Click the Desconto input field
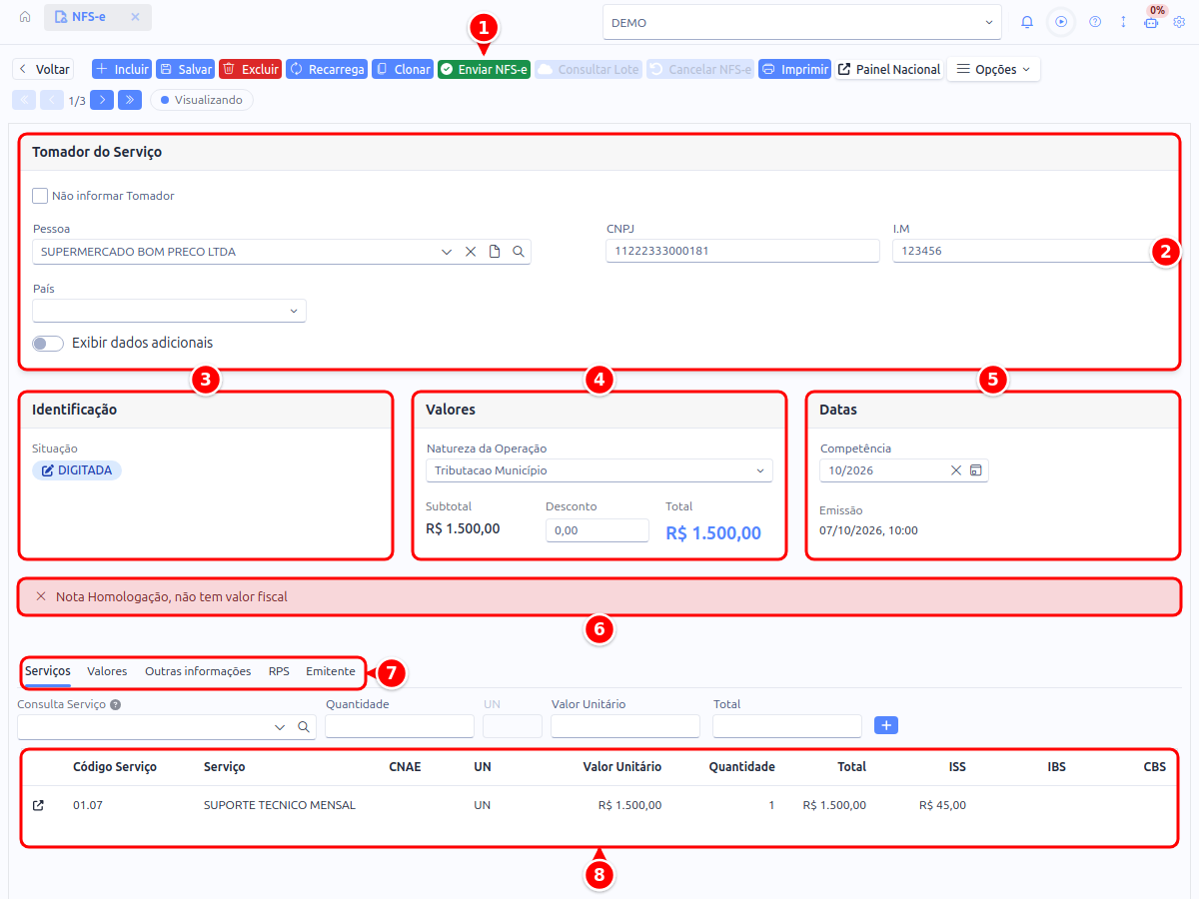The image size is (1199, 899). pyautogui.click(x=598, y=530)
